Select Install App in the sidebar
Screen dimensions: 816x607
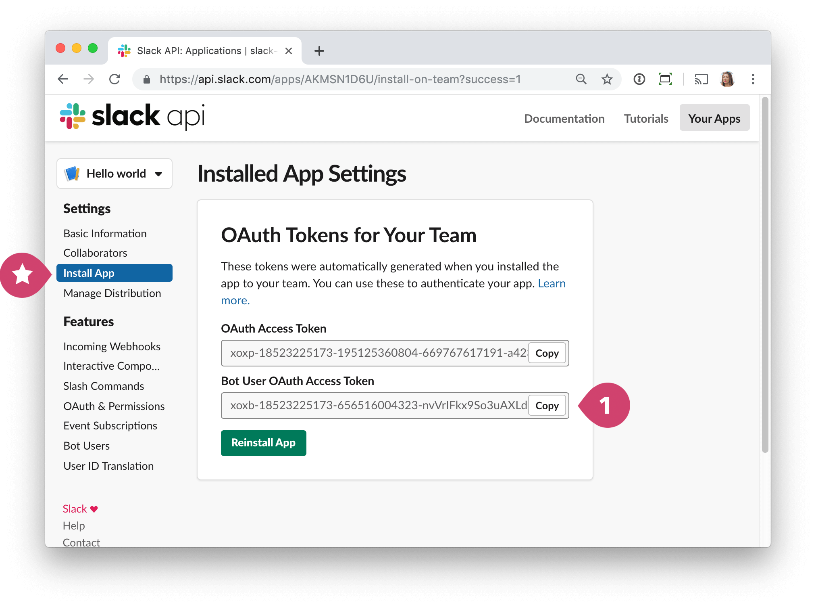[89, 273]
